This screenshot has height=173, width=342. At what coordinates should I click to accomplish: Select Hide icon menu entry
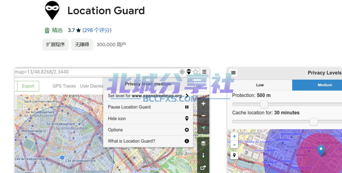click(x=148, y=118)
